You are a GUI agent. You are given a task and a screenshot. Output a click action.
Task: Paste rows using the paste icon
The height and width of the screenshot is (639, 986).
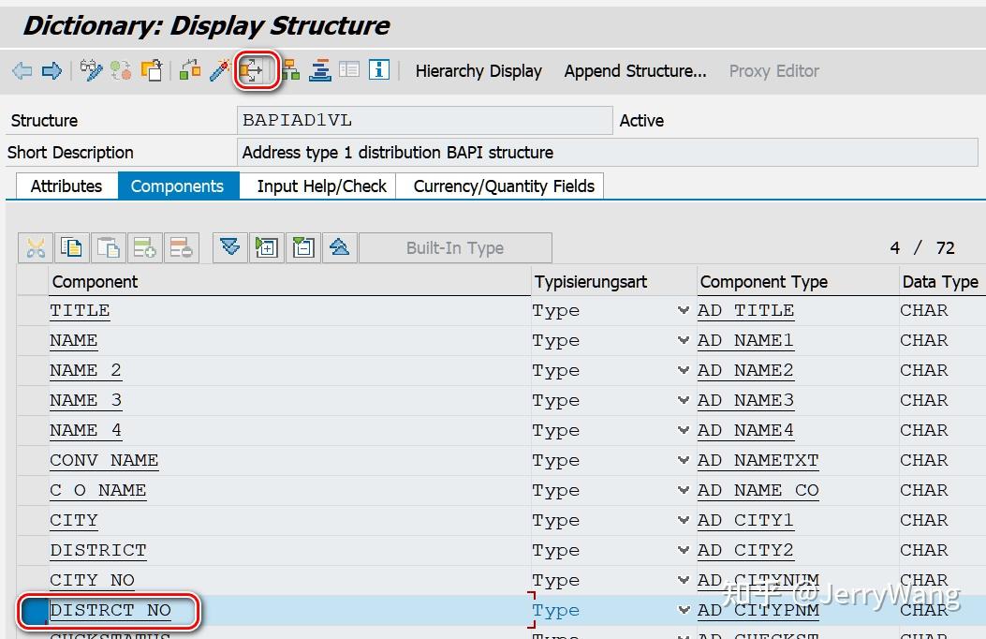[106, 247]
